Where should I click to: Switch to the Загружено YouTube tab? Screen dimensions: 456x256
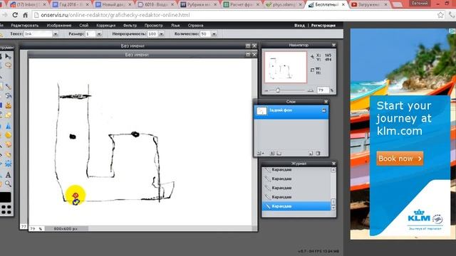tap(369, 5)
